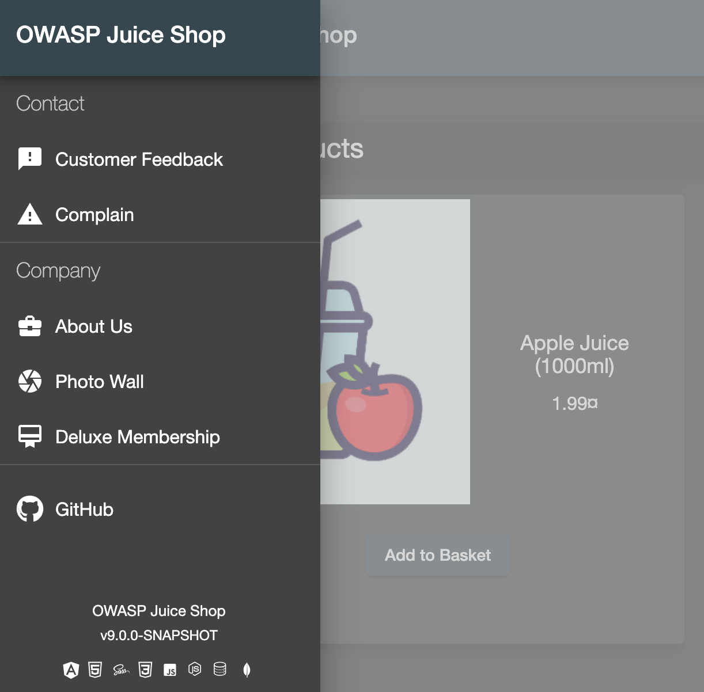Viewport: 704px width, 692px height.
Task: Click the Sass logo icon
Action: point(121,670)
